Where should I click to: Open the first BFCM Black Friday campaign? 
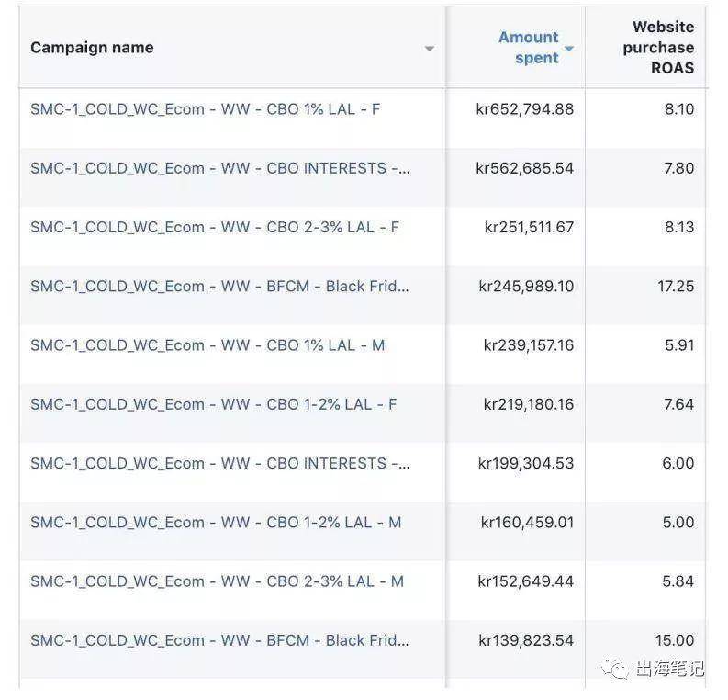(219, 286)
